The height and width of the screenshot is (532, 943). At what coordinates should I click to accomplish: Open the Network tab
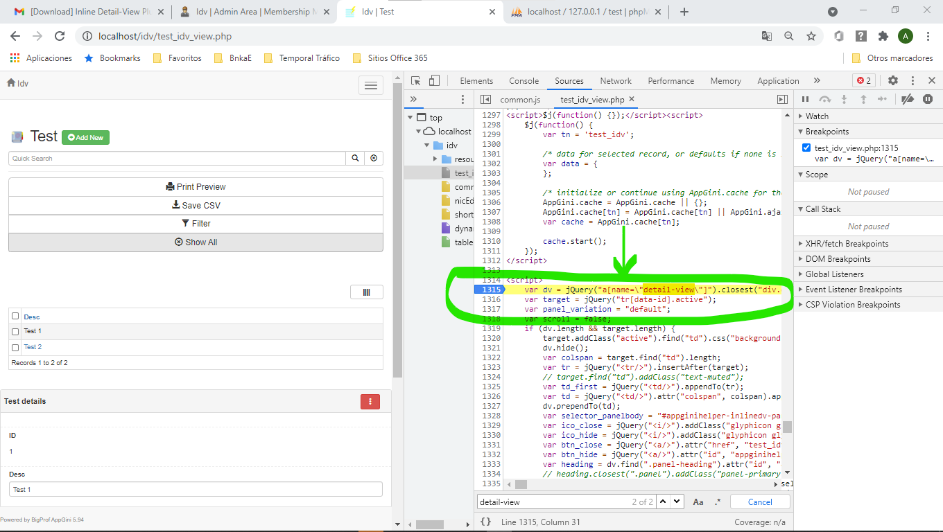[616, 81]
